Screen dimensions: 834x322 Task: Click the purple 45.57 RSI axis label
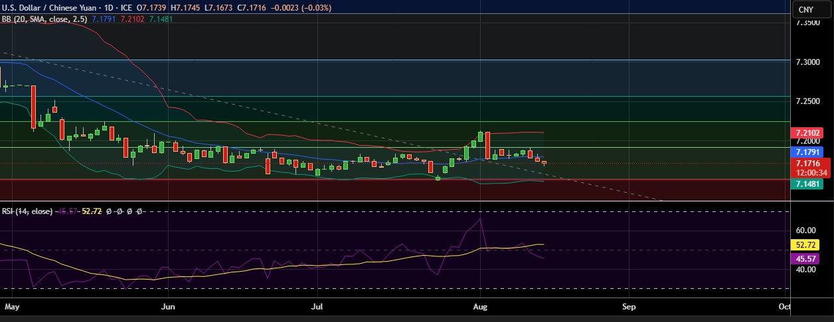[808, 258]
